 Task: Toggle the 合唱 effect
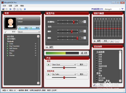click(x=97, y=55)
